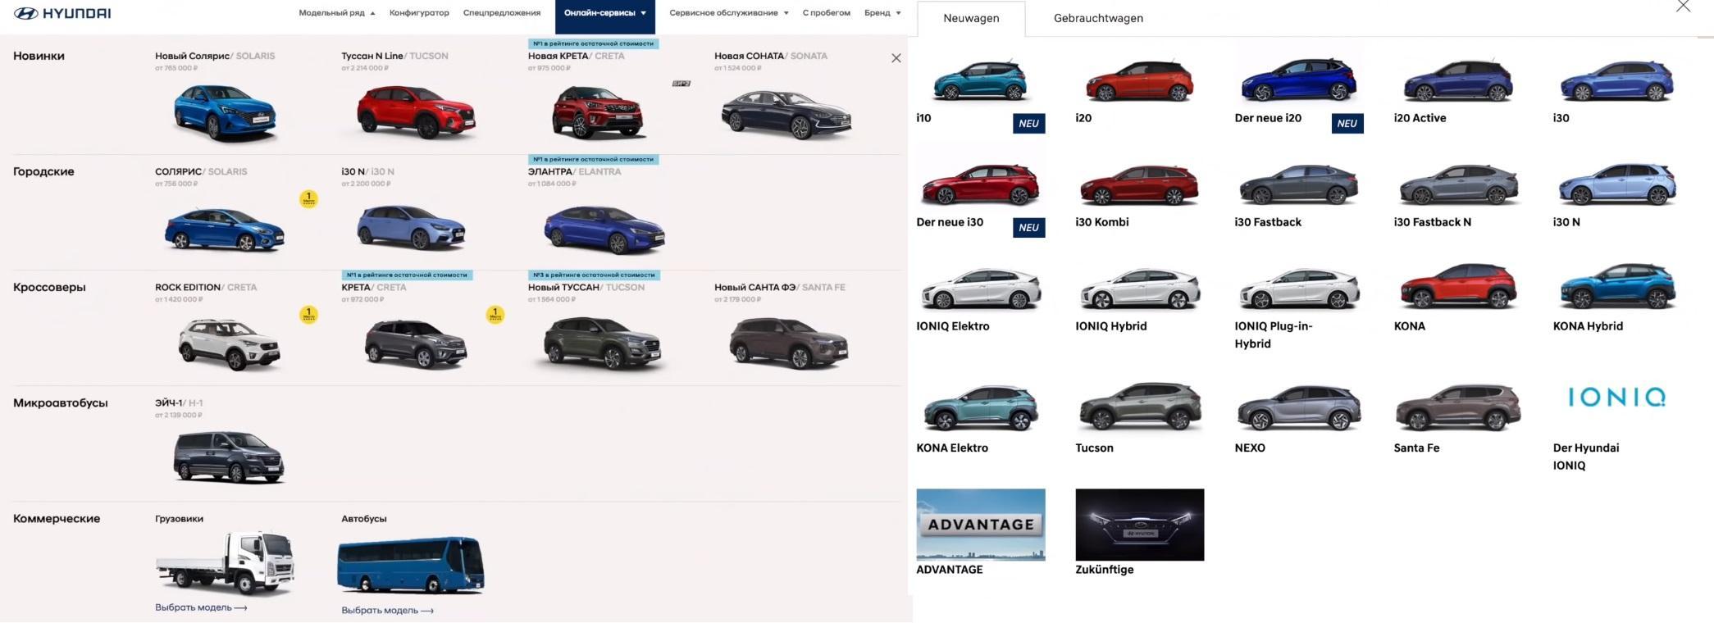Click the IONIQ brand logo tile
The height and width of the screenshot is (623, 1714).
tap(1616, 398)
